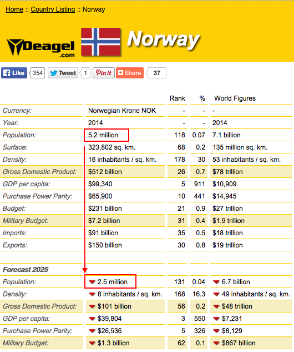Click the Rank column header
Image resolution: width=294 pixels, height=352 pixels.
click(177, 98)
